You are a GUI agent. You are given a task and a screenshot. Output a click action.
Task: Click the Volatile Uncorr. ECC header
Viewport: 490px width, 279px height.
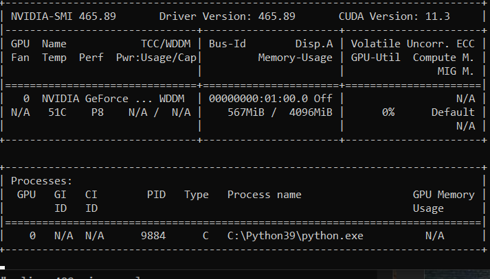pyautogui.click(x=412, y=44)
